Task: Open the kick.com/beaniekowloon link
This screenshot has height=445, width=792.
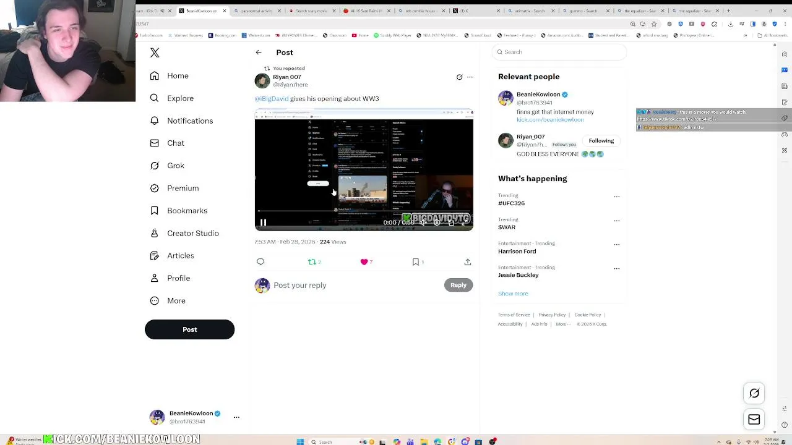Action: (x=550, y=120)
